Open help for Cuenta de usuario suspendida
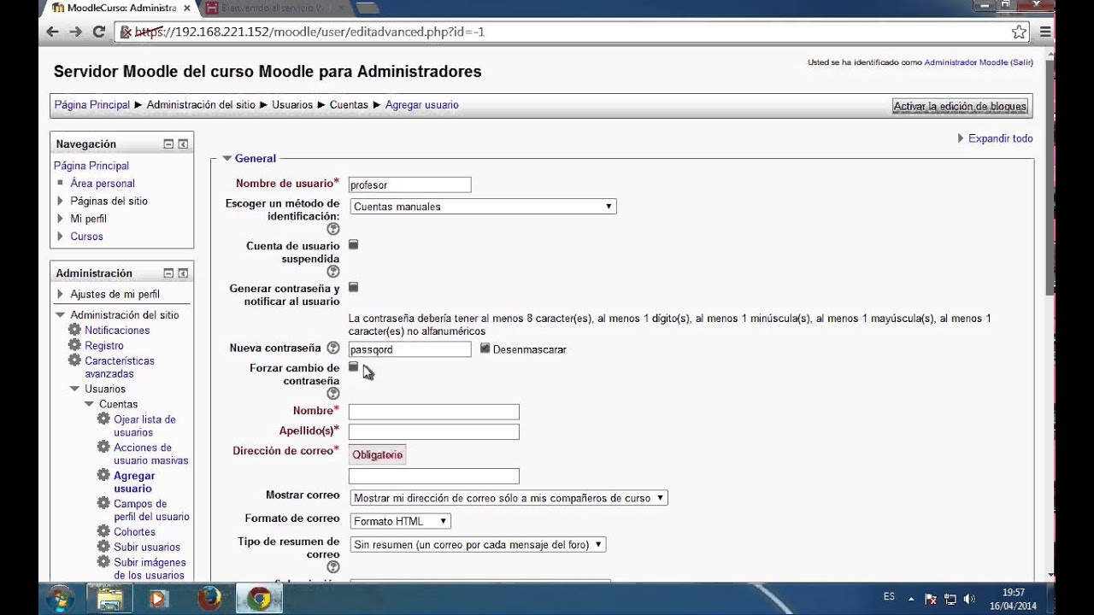This screenshot has height=615, width=1094. [333, 272]
